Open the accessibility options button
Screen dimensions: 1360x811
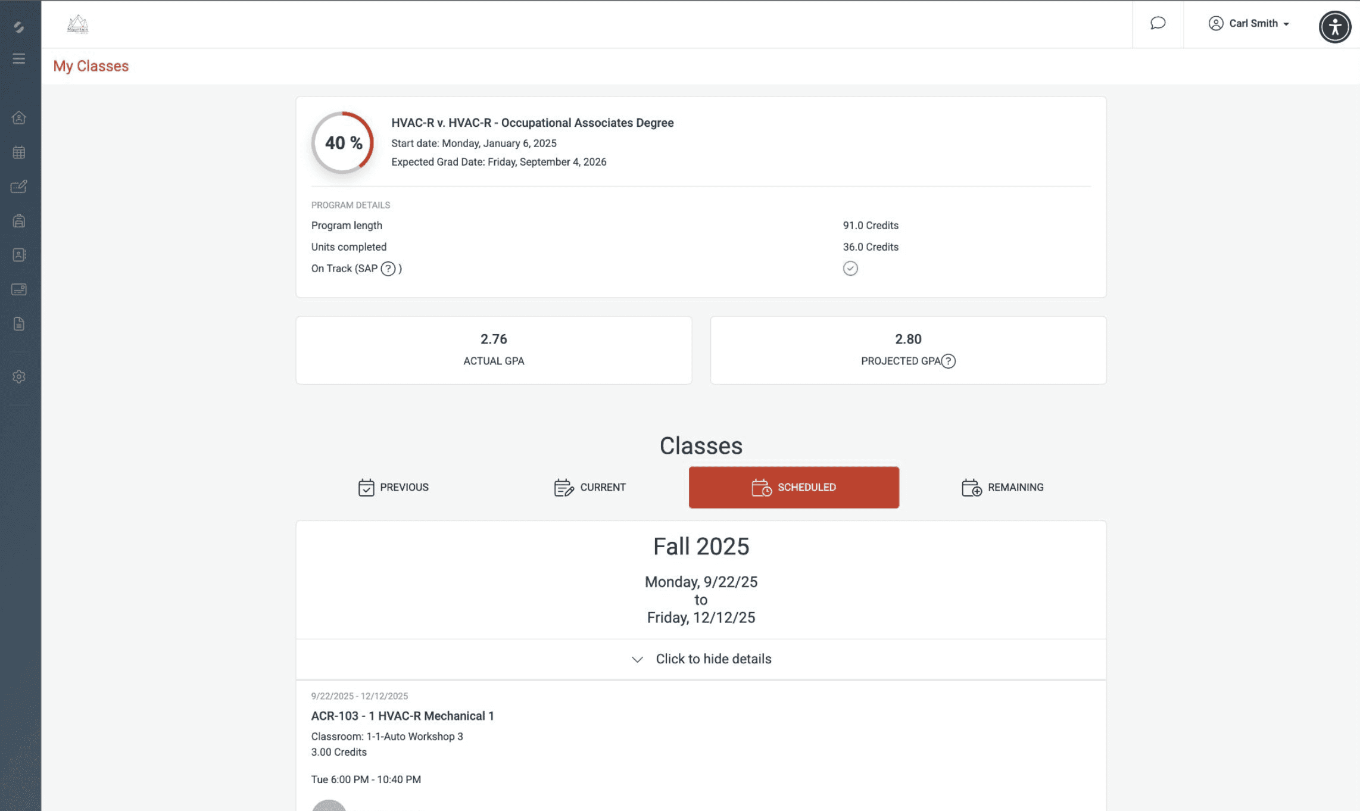[x=1334, y=27]
